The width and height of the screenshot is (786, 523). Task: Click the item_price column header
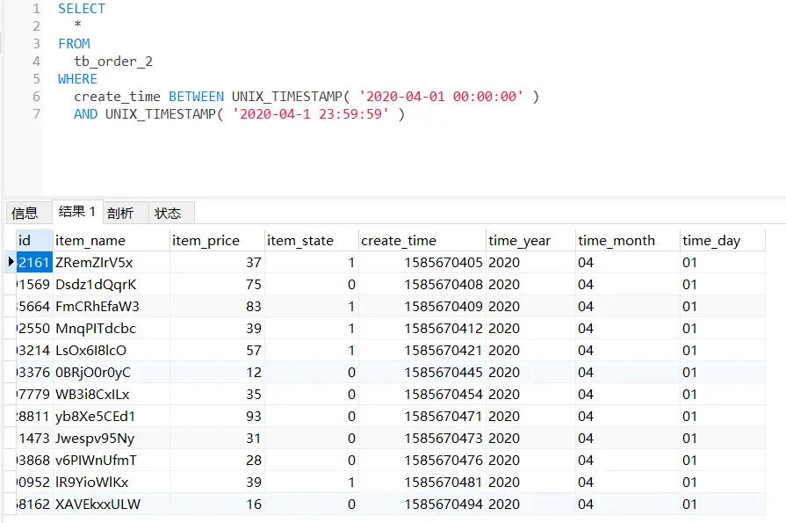click(217, 241)
